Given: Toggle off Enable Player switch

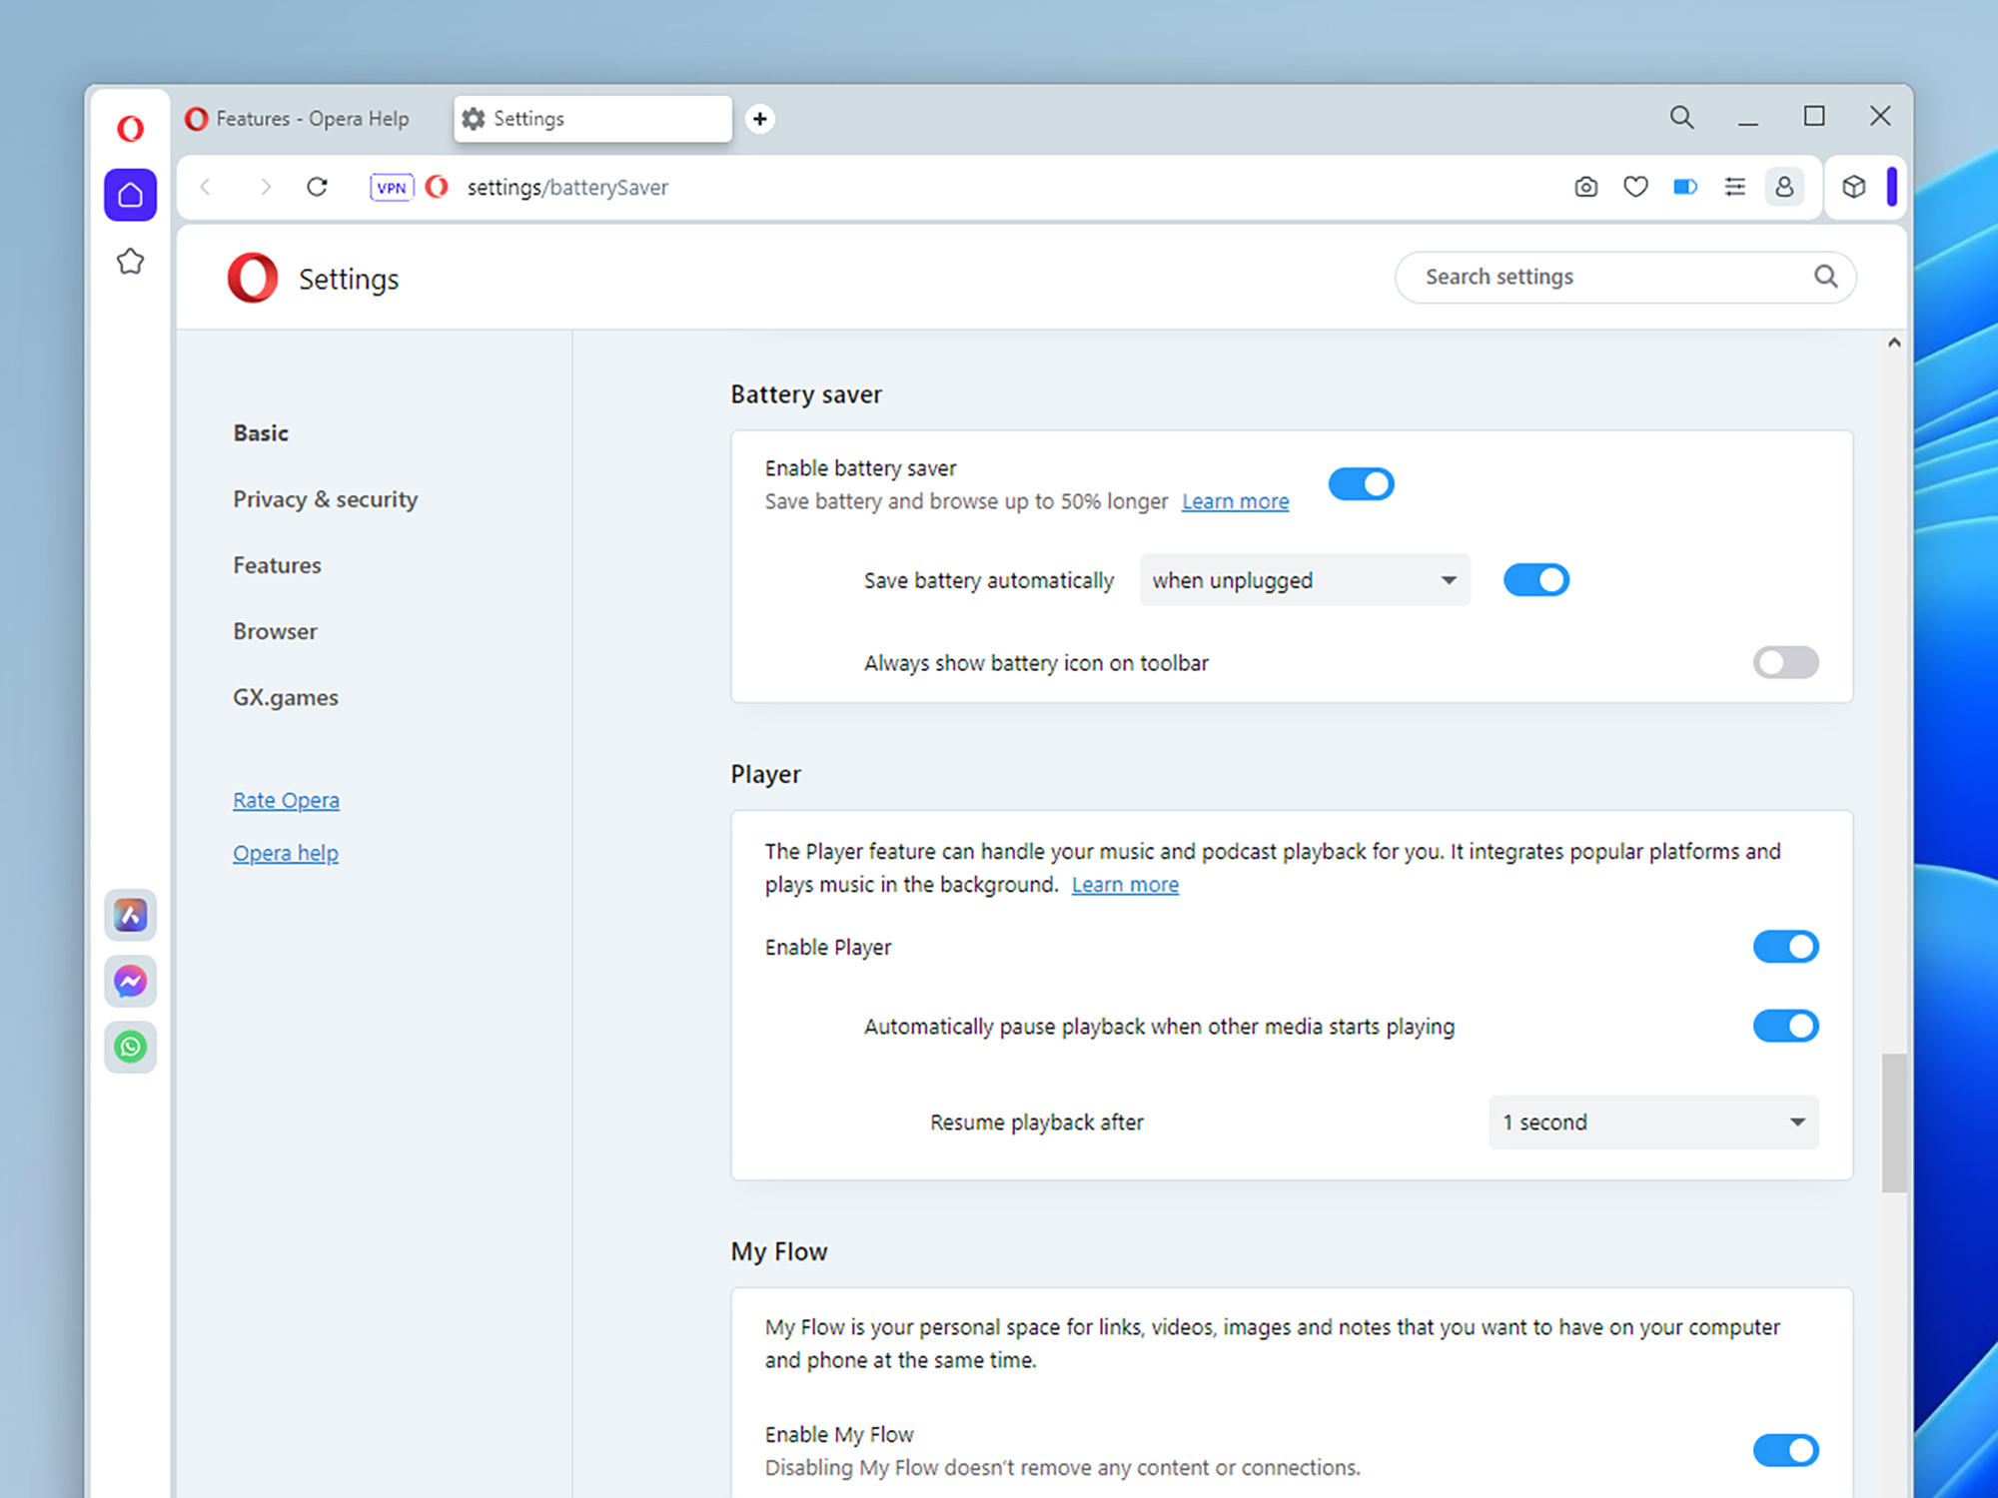Looking at the screenshot, I should 1785,947.
